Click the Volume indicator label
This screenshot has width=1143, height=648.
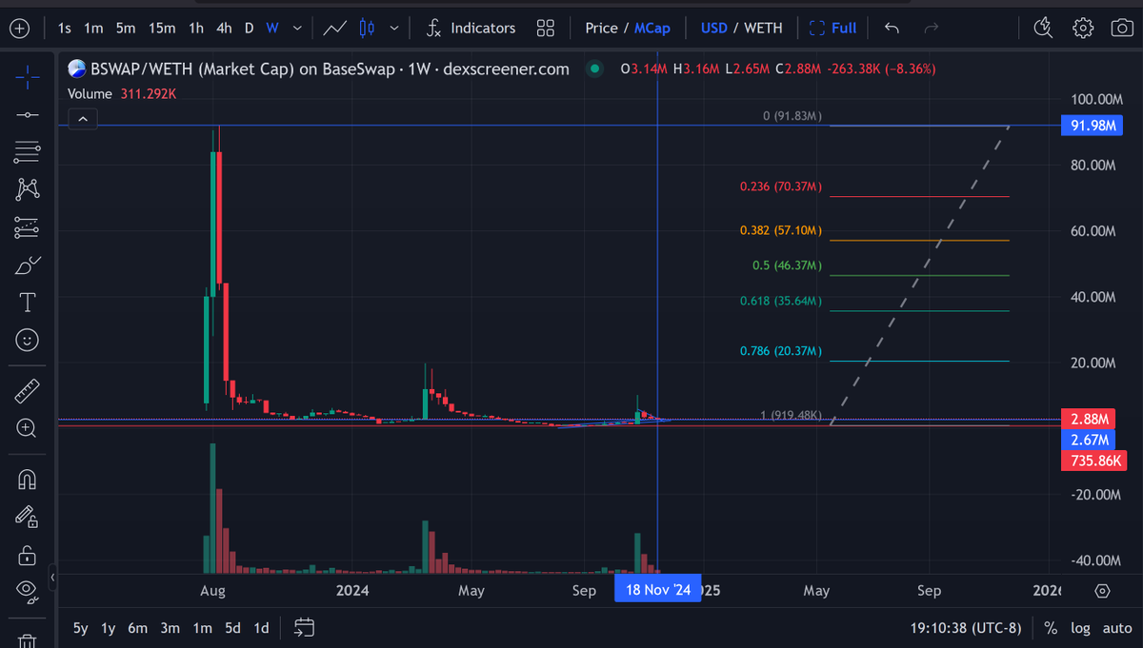point(90,94)
